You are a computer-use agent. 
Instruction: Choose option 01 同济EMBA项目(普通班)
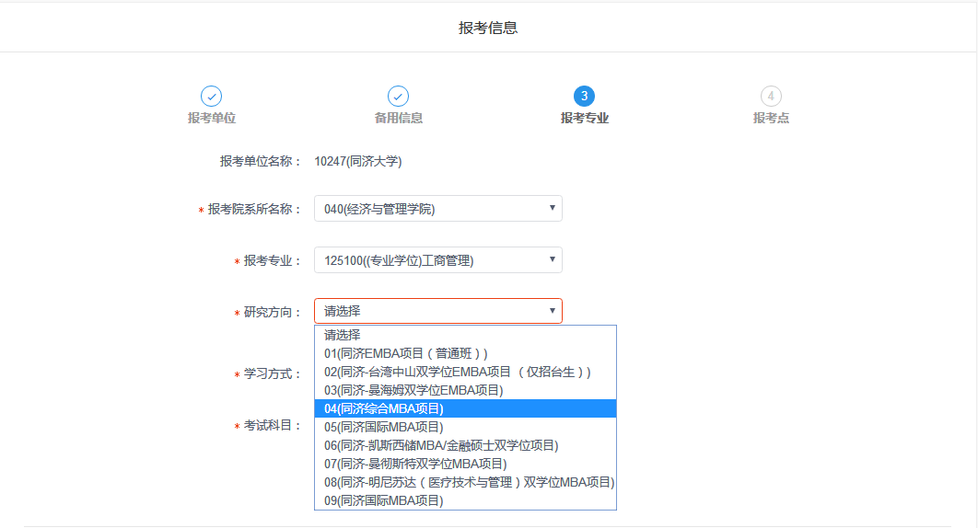click(x=406, y=353)
